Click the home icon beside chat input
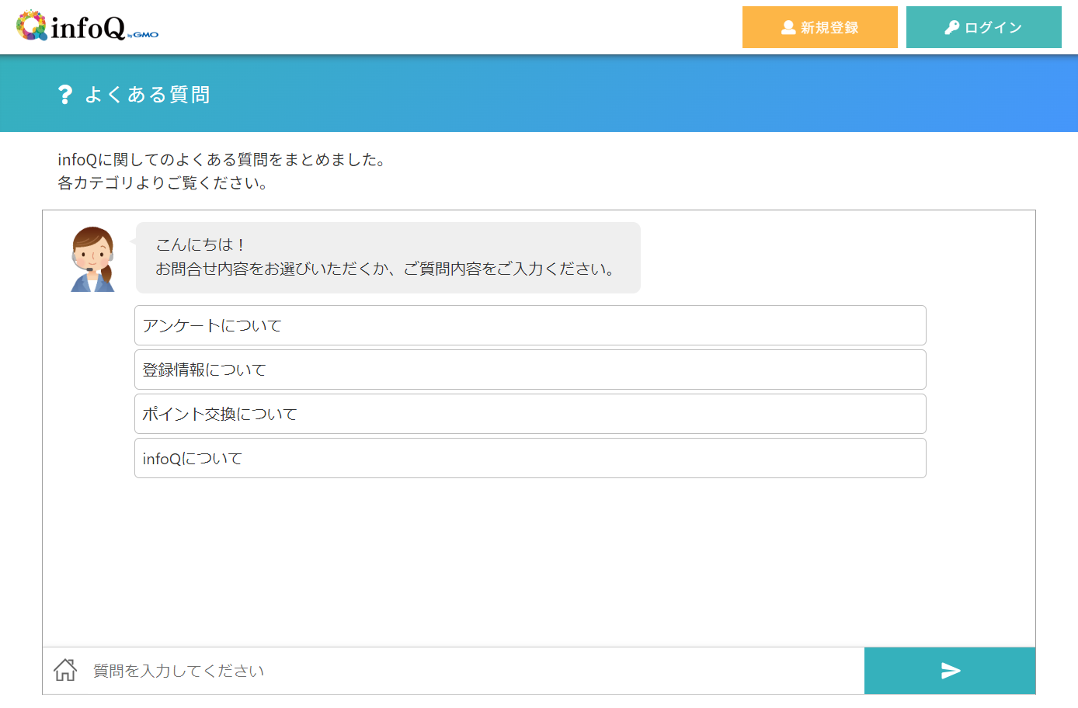1078x708 pixels. point(65,670)
